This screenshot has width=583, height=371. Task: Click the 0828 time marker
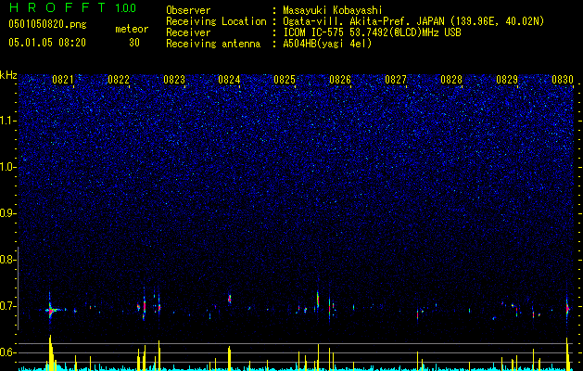pyautogui.click(x=451, y=80)
